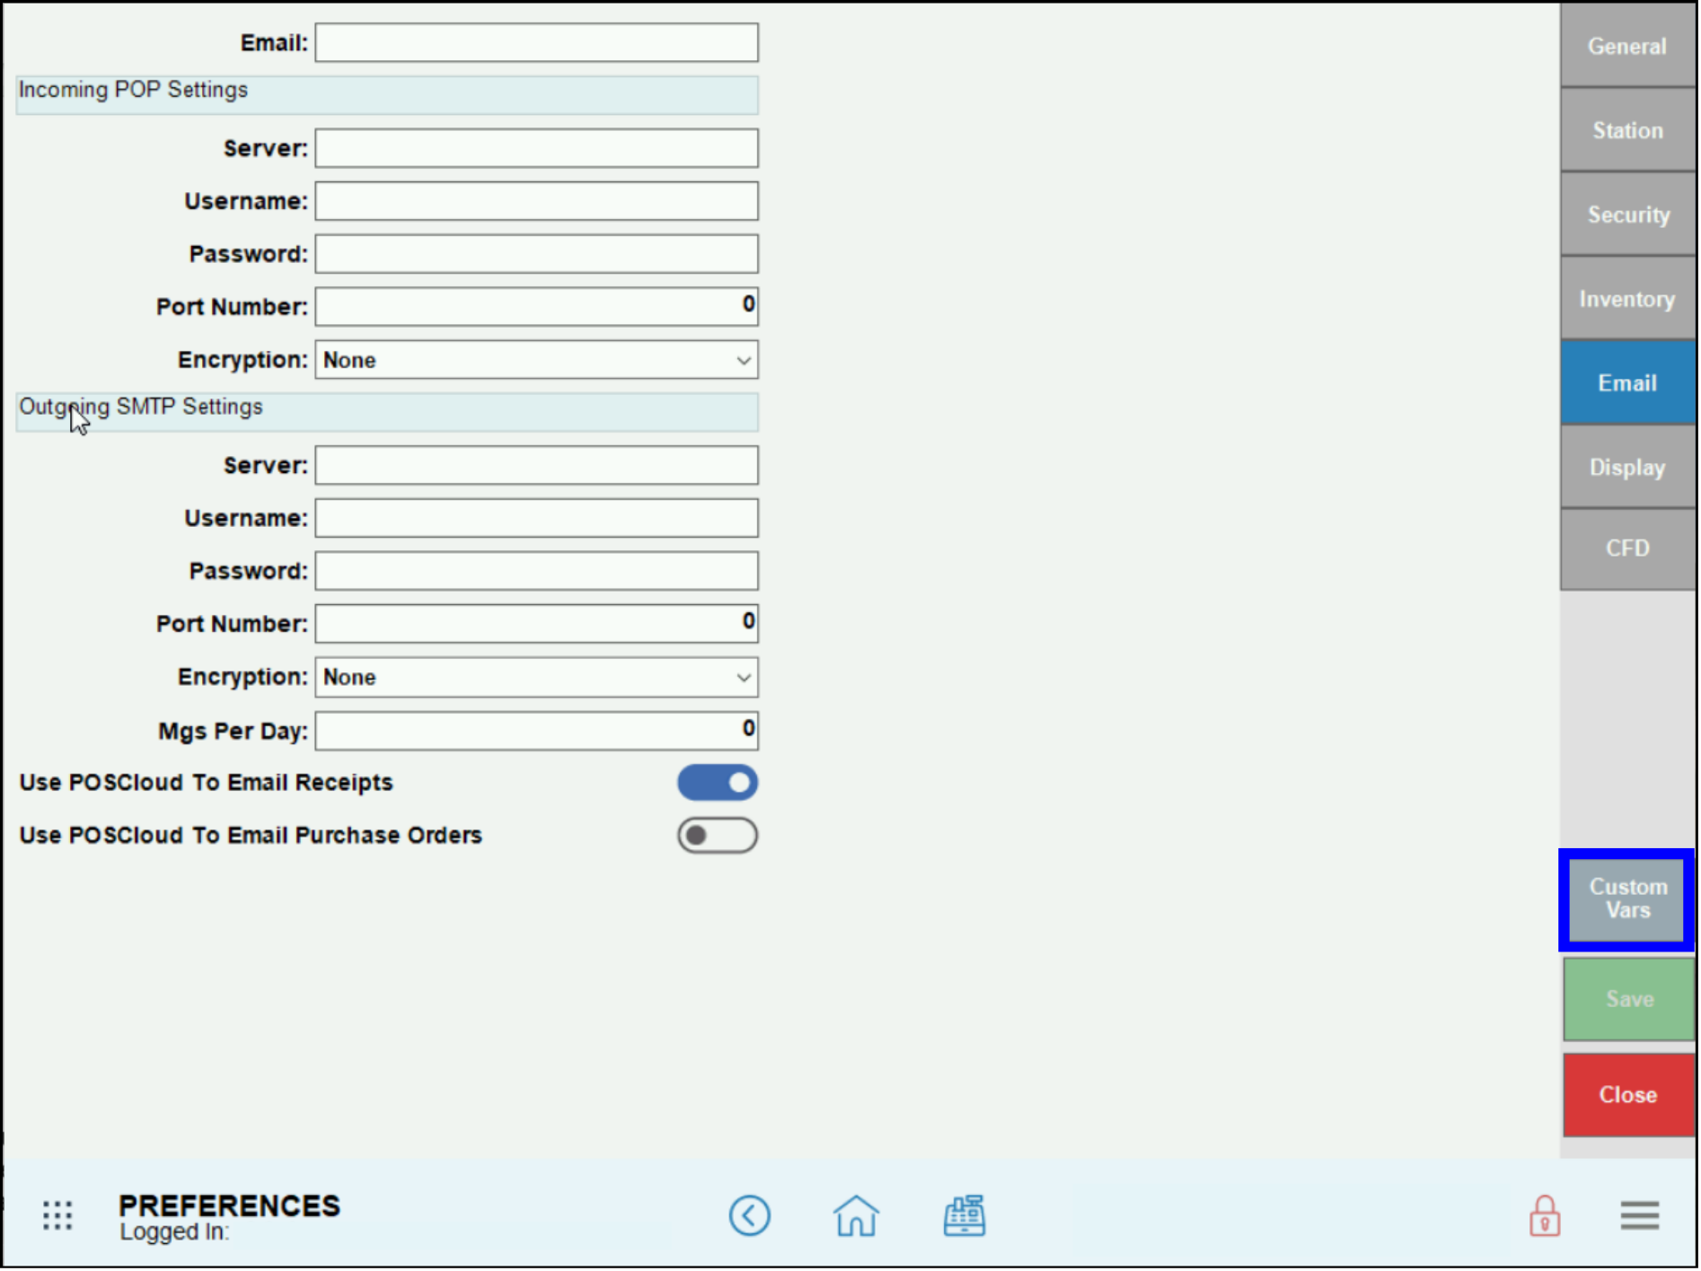
Task: Switch to the Display tab
Action: coord(1629,469)
